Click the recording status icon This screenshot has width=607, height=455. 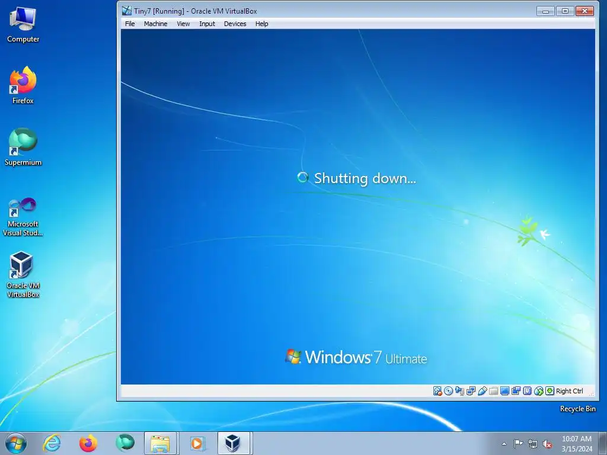click(516, 391)
